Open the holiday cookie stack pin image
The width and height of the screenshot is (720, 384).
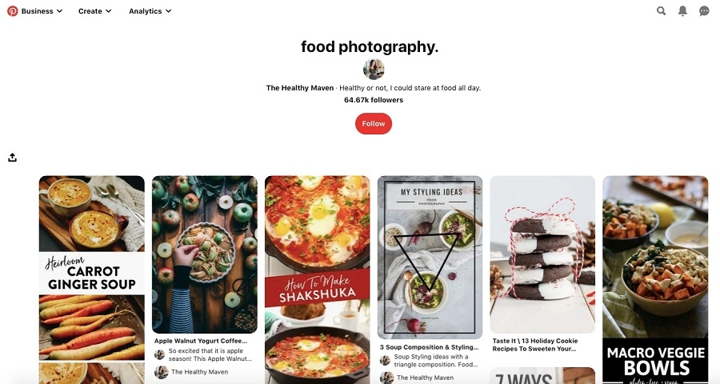click(x=542, y=254)
